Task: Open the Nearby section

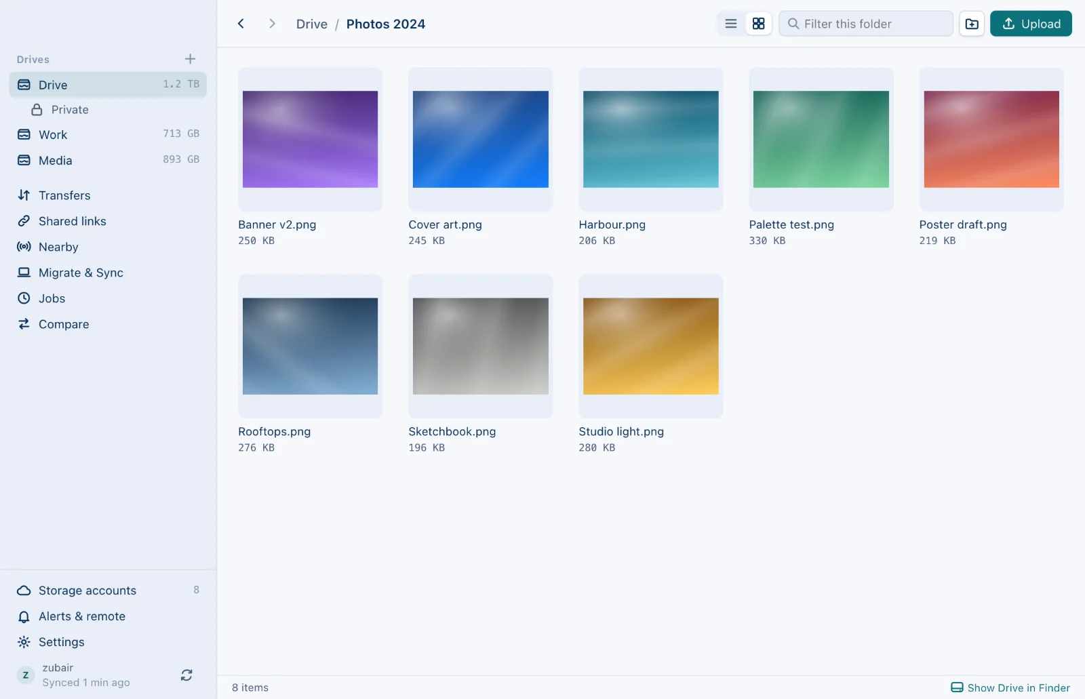Action: [108, 247]
